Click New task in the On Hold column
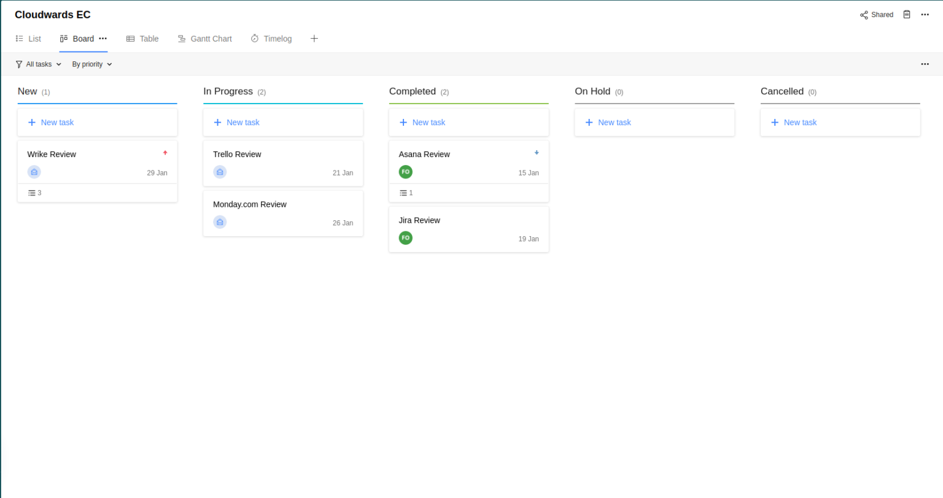Image resolution: width=943 pixels, height=498 pixels. coord(608,122)
